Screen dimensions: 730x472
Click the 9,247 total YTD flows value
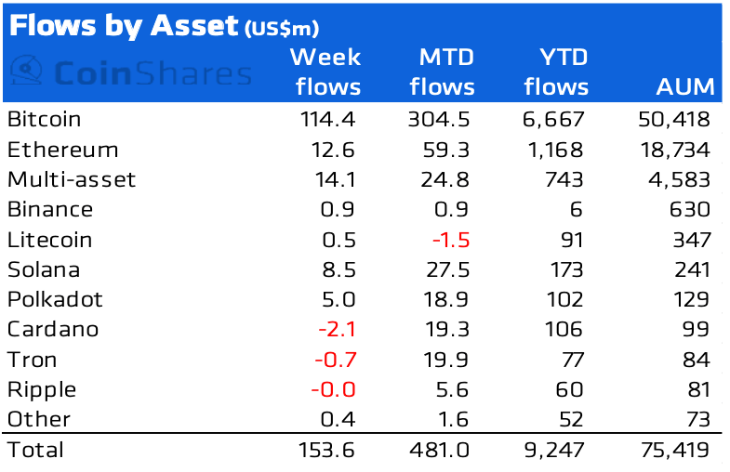click(553, 450)
